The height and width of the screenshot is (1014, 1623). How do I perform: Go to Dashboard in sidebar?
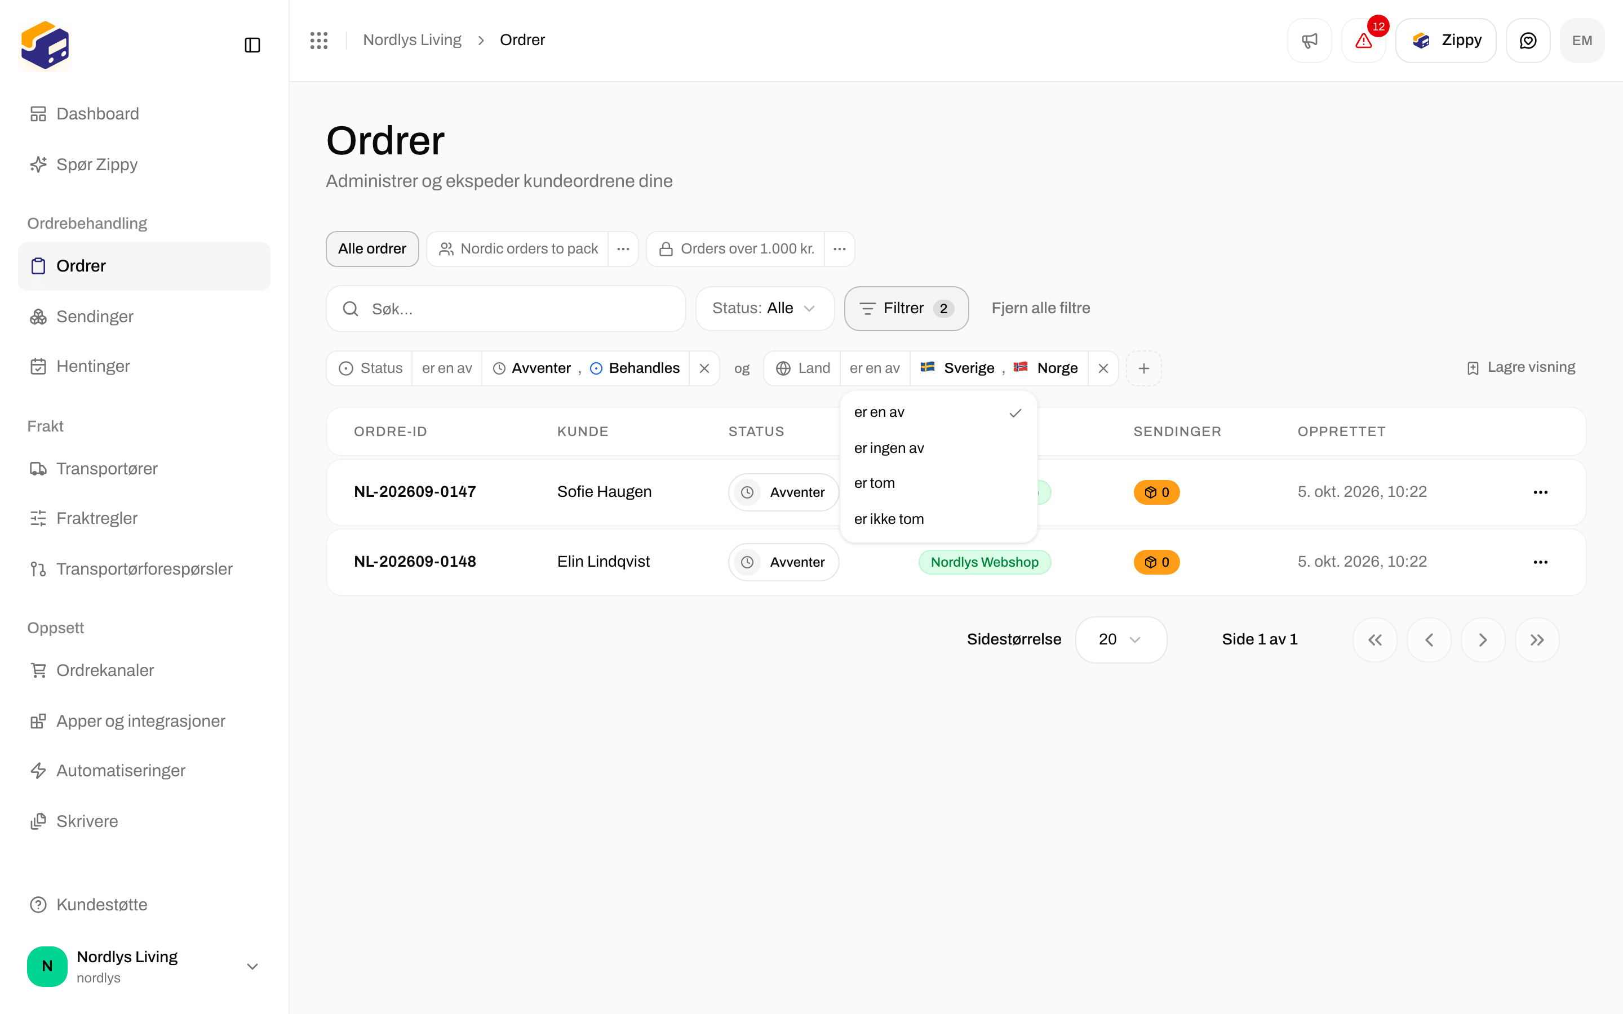click(x=144, y=114)
